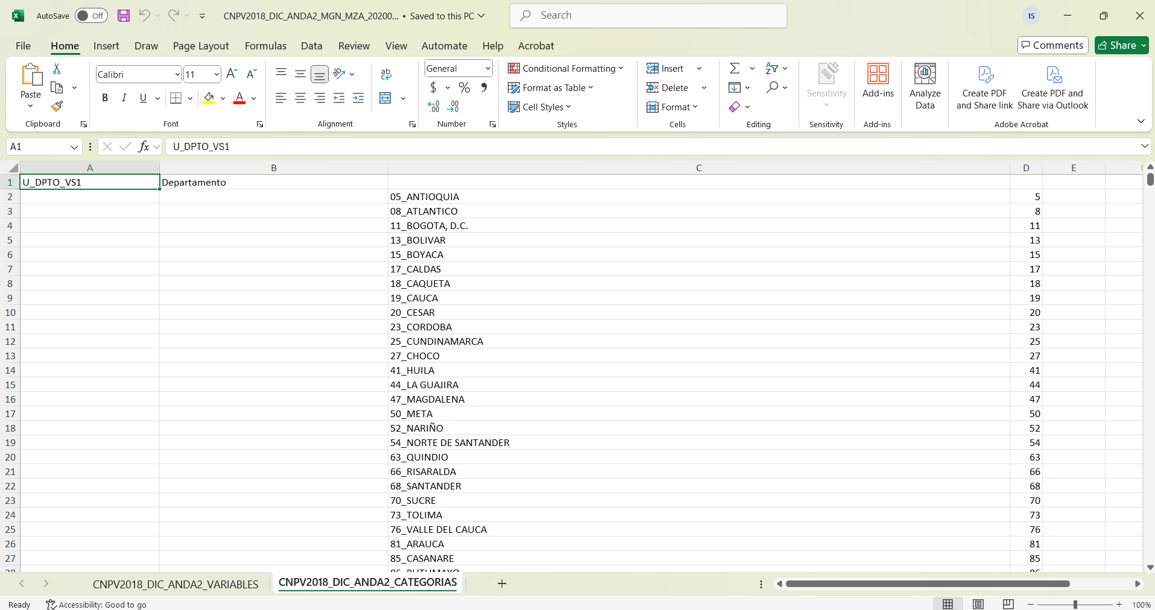Open the Conditional Formatting dropdown
The width and height of the screenshot is (1155, 610).
pos(566,69)
